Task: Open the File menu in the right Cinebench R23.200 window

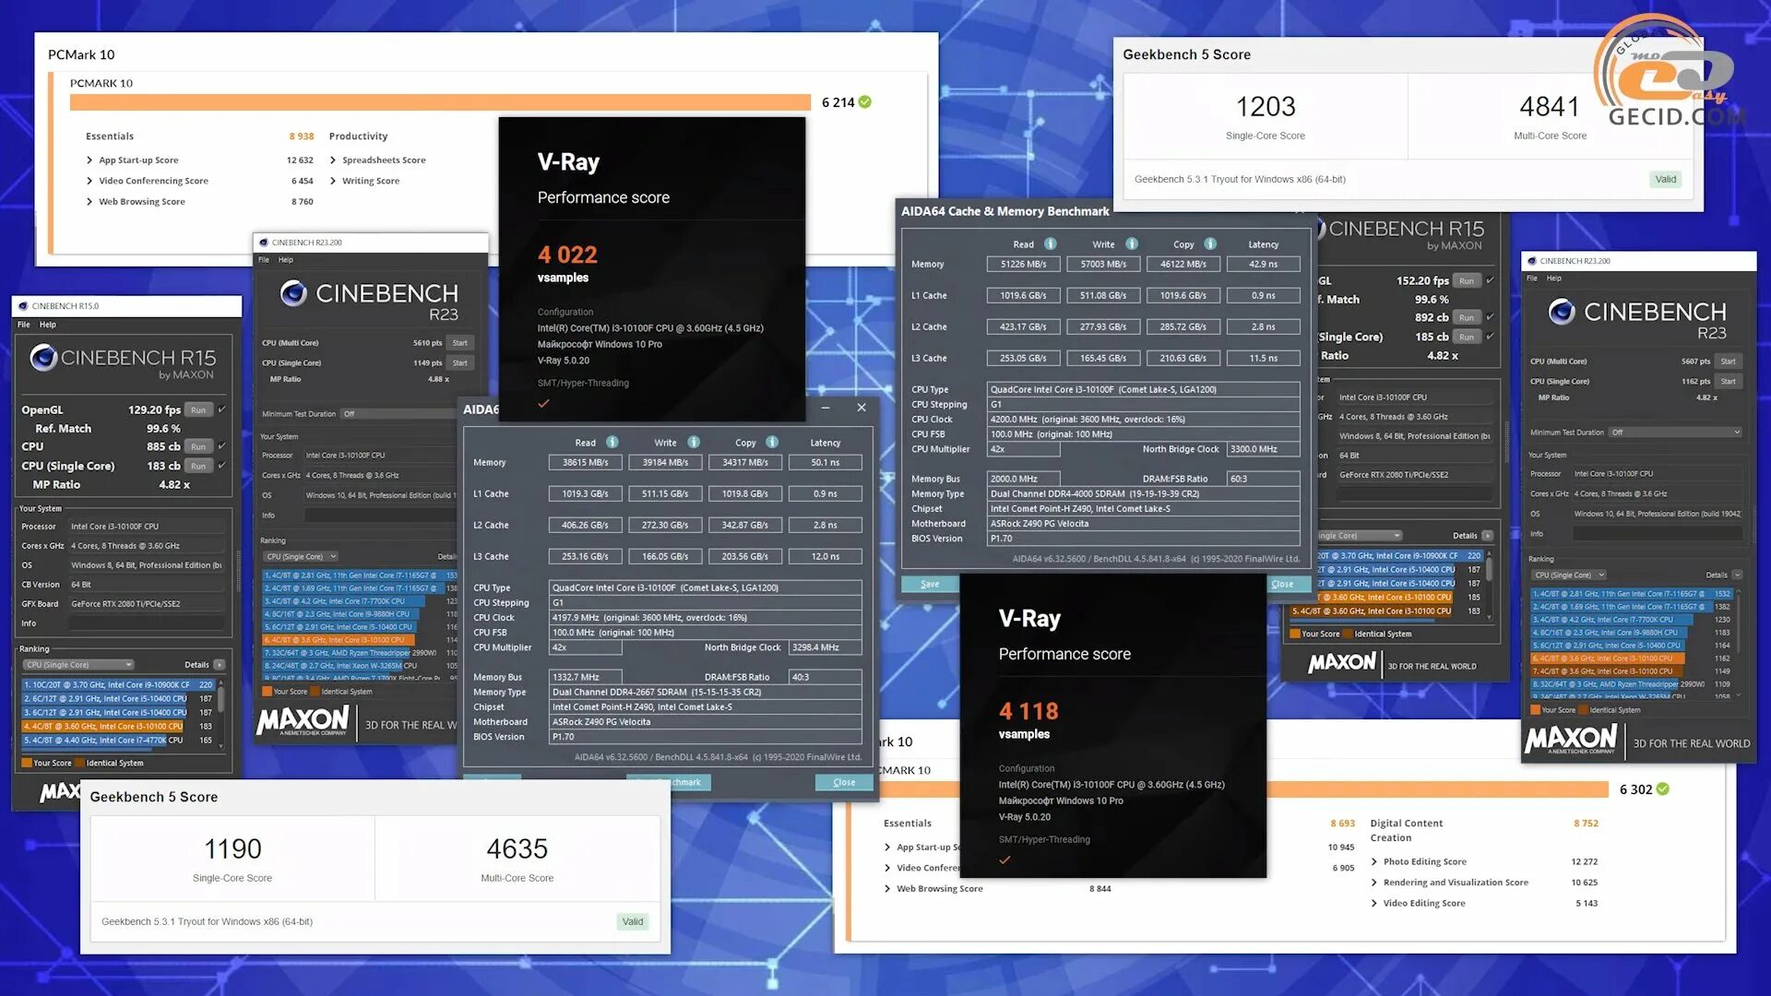Action: [1532, 279]
